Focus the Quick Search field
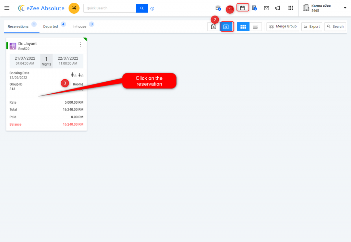 click(x=109, y=8)
